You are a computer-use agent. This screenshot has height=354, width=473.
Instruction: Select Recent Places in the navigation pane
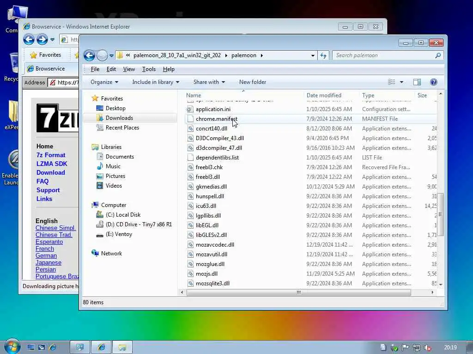coord(122,128)
